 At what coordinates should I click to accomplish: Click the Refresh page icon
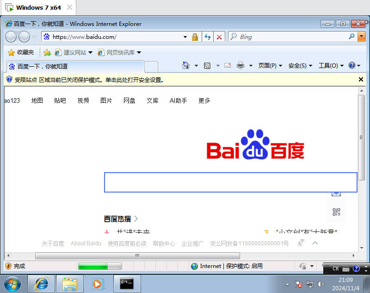point(208,37)
